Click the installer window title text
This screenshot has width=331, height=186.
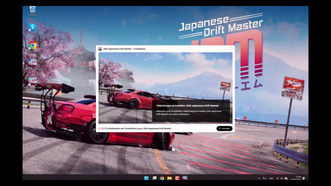pos(124,49)
